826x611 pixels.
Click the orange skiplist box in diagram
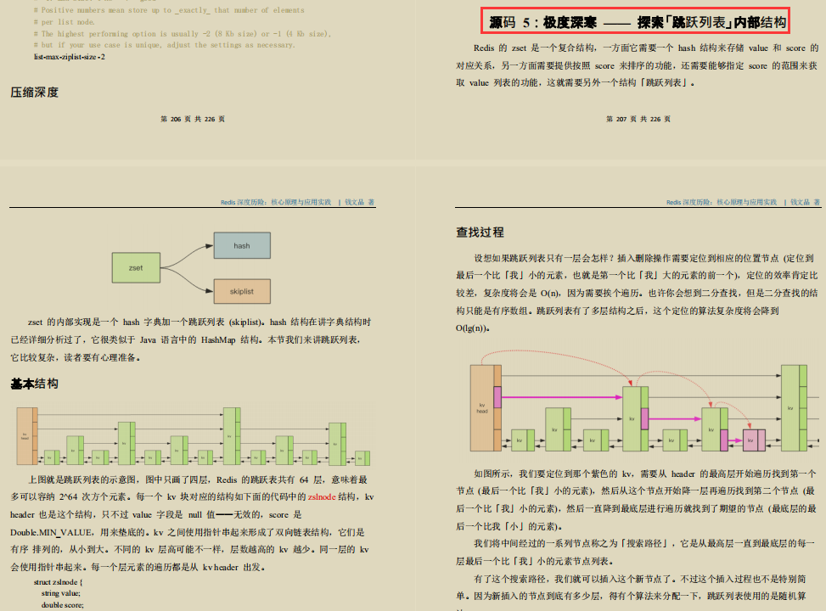pos(242,291)
